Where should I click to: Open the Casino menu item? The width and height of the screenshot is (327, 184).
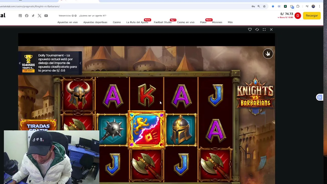(117, 22)
